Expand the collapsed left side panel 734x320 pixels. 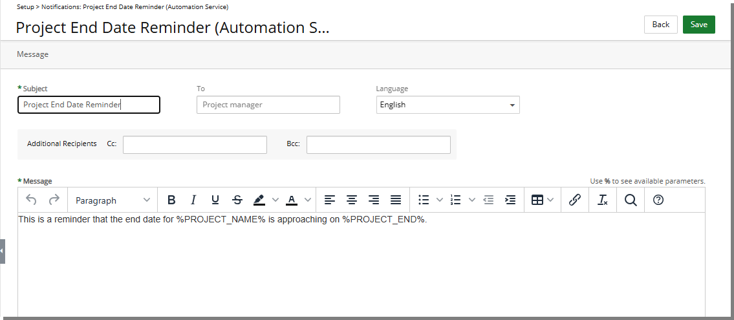pyautogui.click(x=3, y=251)
